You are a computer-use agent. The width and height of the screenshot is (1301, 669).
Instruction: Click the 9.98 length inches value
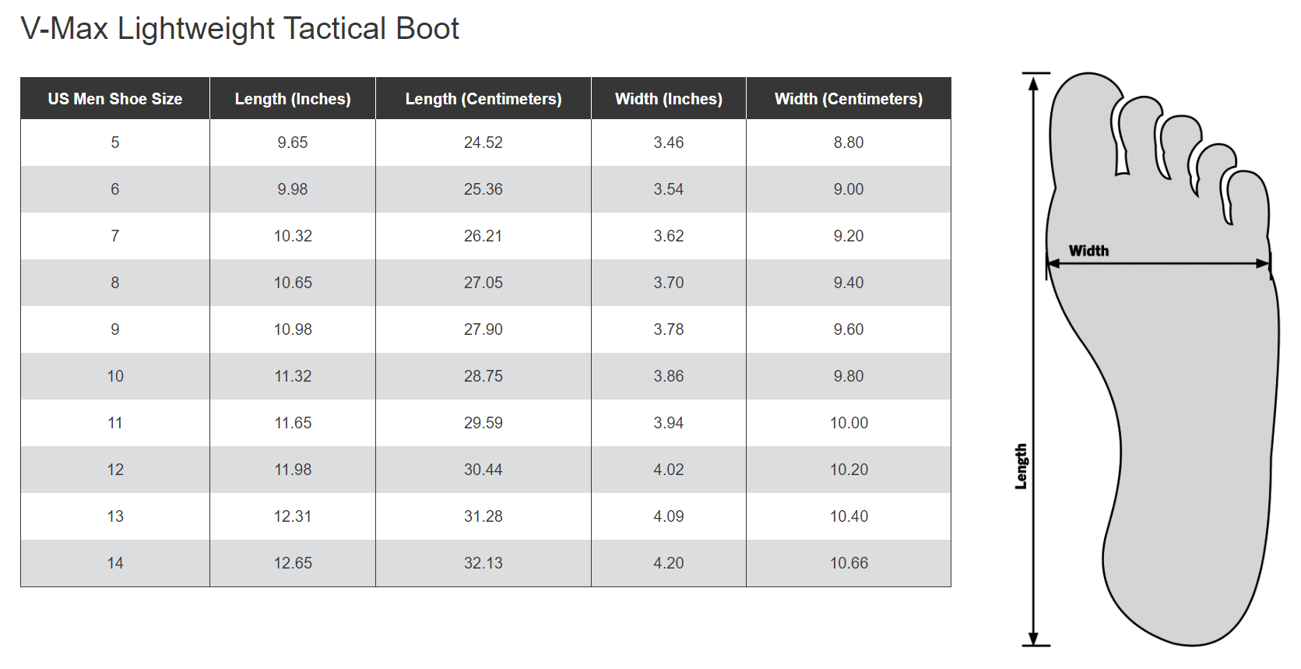click(x=293, y=189)
